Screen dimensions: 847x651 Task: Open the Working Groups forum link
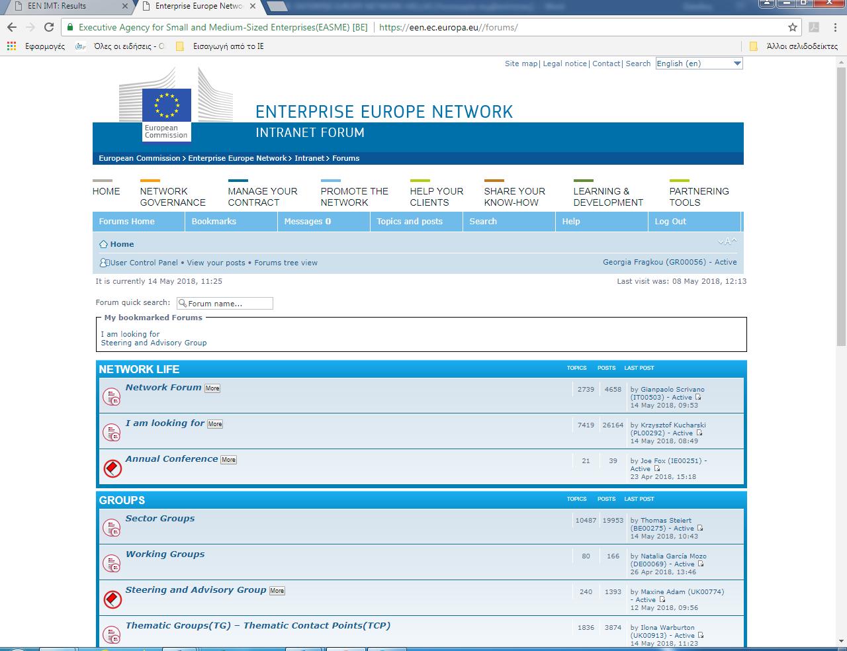click(x=165, y=554)
